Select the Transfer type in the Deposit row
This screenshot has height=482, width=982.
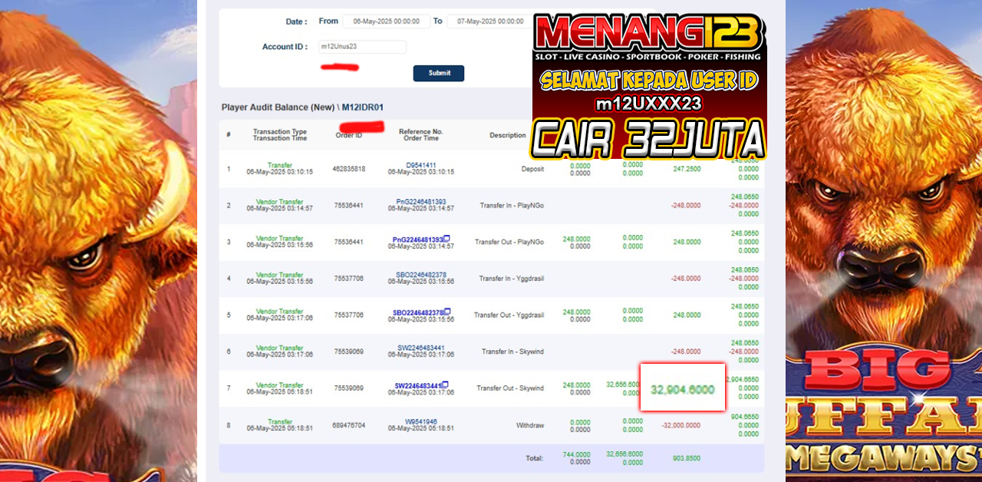pyautogui.click(x=280, y=165)
